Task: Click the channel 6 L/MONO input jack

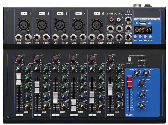Action: coord(110,37)
